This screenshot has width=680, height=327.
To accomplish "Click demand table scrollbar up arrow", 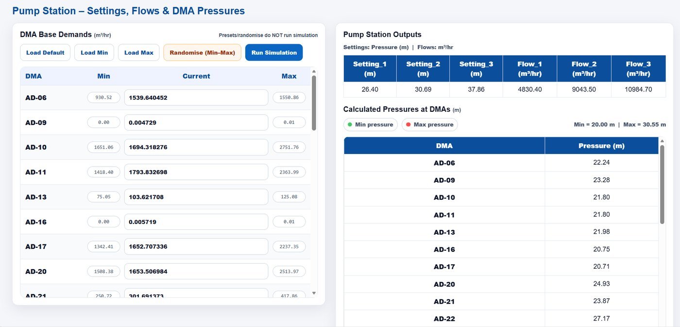I will (314, 71).
